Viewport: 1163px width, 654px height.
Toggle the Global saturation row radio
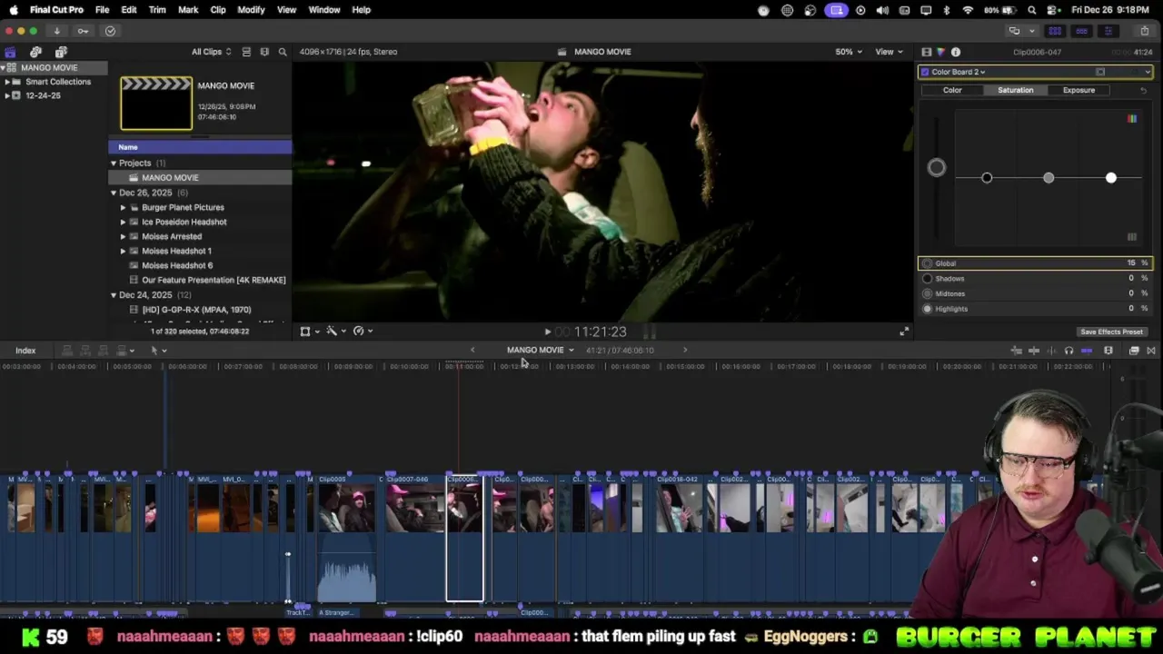click(x=927, y=263)
